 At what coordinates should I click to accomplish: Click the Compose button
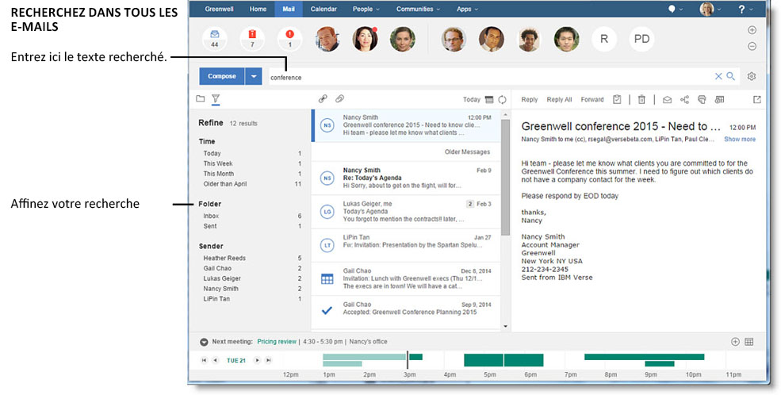click(x=222, y=76)
